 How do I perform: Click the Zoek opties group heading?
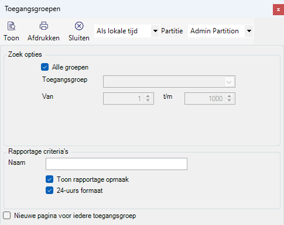25,54
